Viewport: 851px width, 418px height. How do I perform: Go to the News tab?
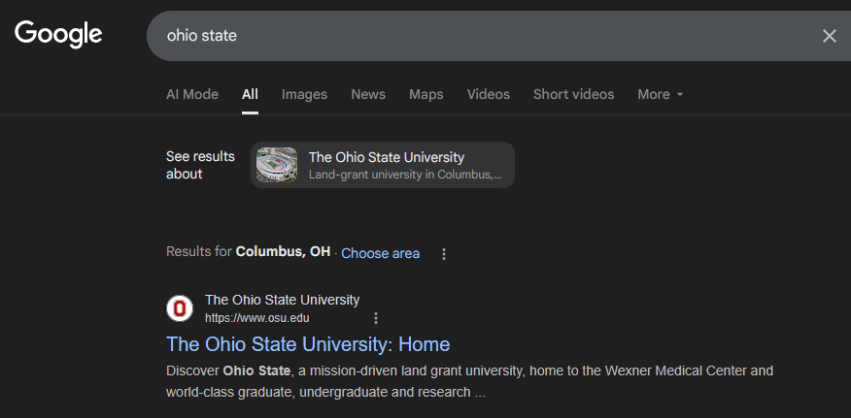click(368, 94)
